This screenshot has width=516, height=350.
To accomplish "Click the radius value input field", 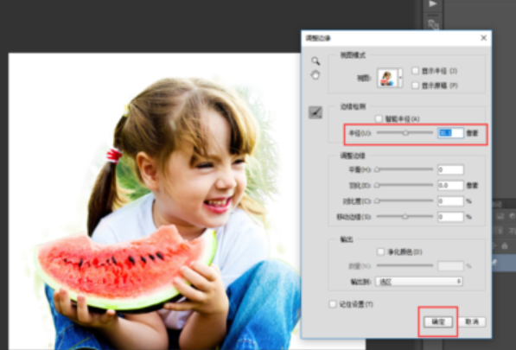I will tap(450, 133).
